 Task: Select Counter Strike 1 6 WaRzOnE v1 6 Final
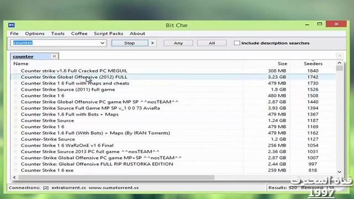173,145
